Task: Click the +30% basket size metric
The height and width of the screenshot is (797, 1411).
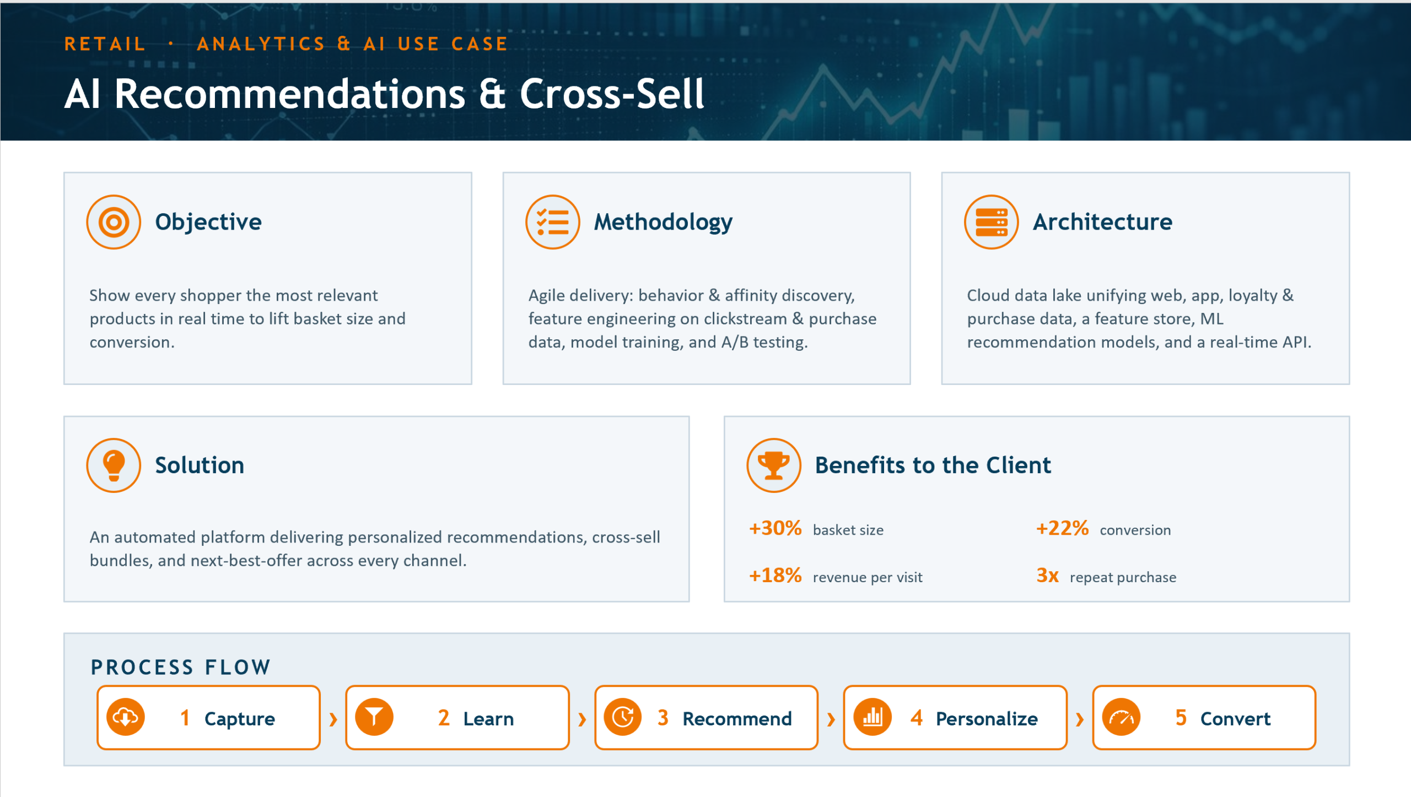Action: [x=816, y=529]
